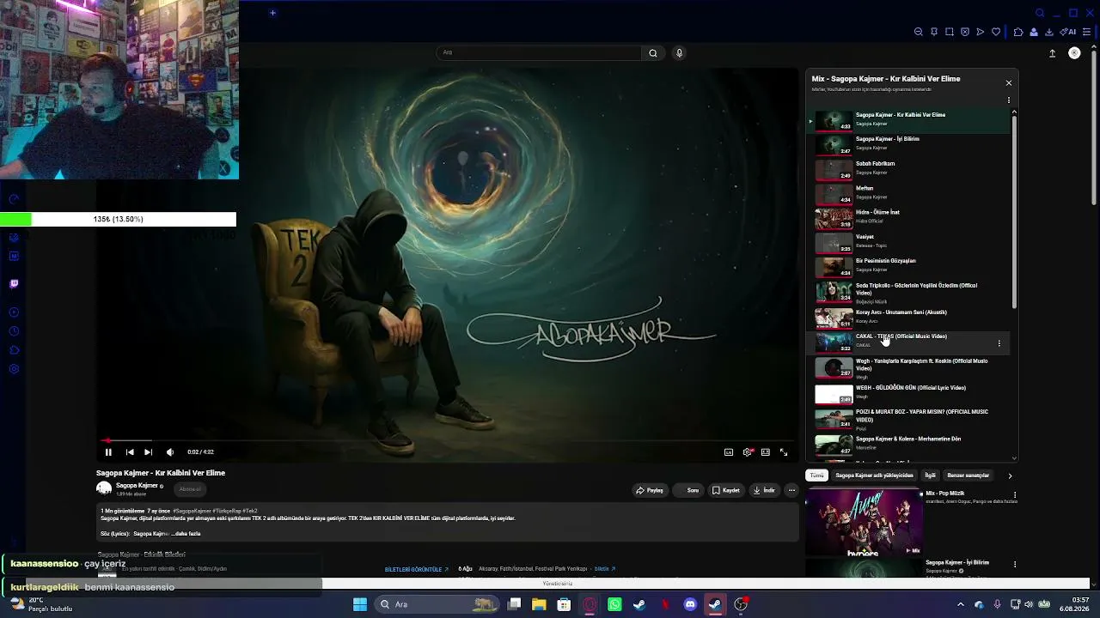The width and height of the screenshot is (1100, 618).
Task: Open the browser extensions cube icon
Action: (x=1018, y=32)
